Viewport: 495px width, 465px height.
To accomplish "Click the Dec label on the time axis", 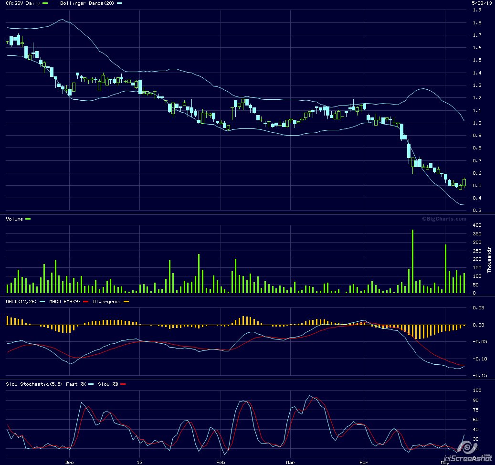I will coord(69,462).
